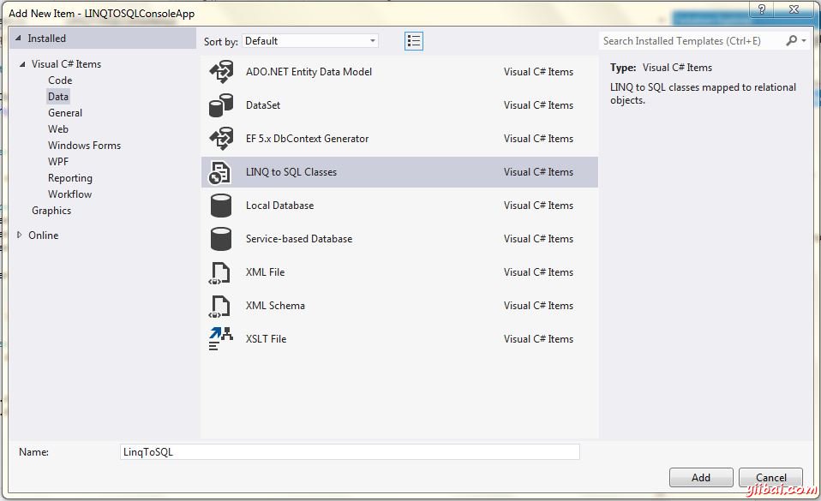Open the Reporting category in the tree
The width and height of the screenshot is (821, 501).
pyautogui.click(x=70, y=178)
